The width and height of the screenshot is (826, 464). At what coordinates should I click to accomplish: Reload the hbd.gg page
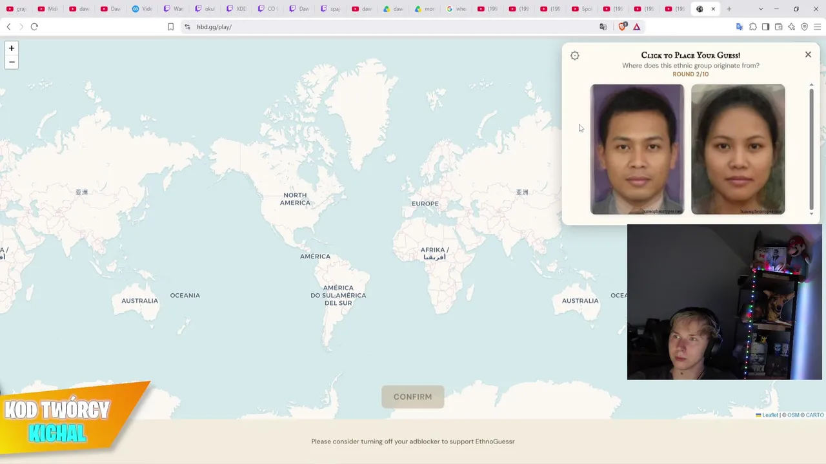pos(34,26)
